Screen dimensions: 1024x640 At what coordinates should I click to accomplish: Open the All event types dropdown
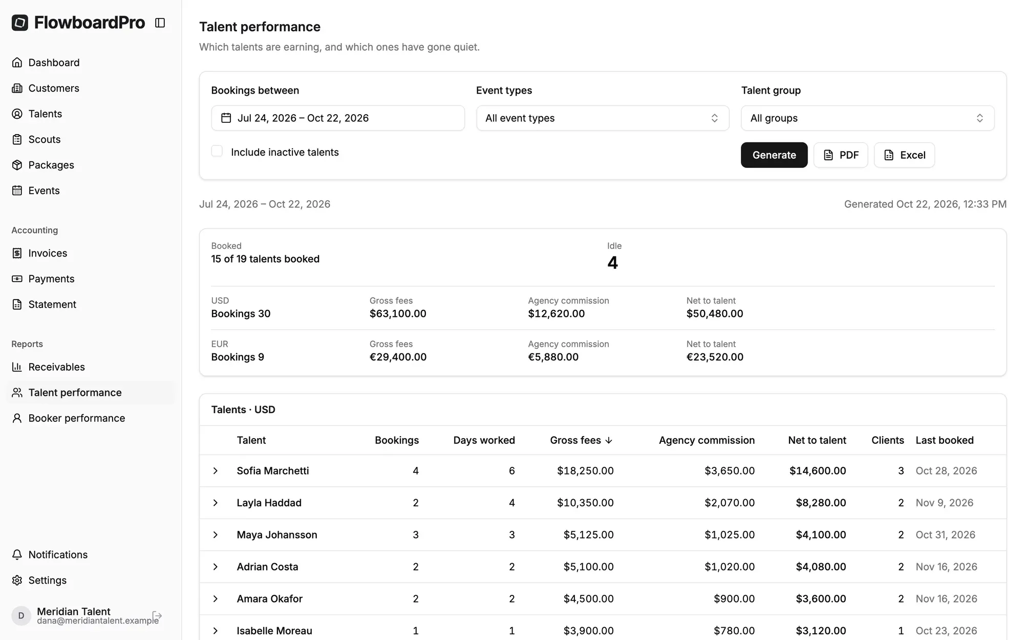(x=603, y=118)
